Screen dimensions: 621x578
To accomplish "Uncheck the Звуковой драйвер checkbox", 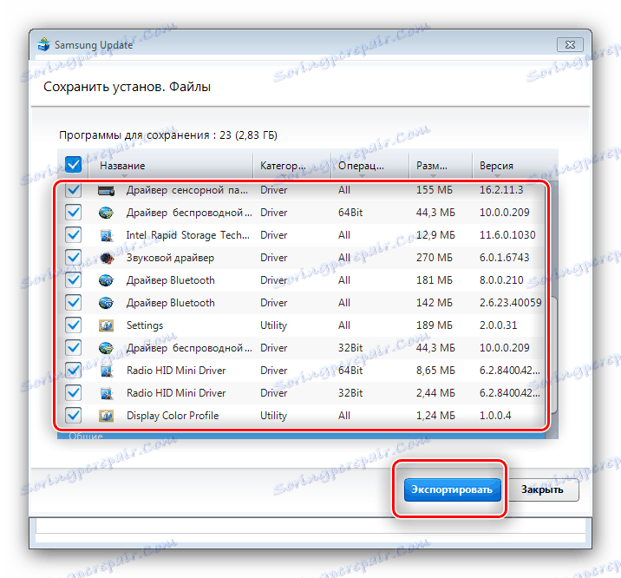I will click(74, 258).
